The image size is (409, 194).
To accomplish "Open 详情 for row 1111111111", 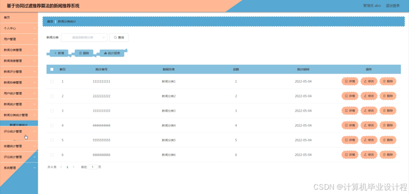I will pyautogui.click(x=350, y=81).
